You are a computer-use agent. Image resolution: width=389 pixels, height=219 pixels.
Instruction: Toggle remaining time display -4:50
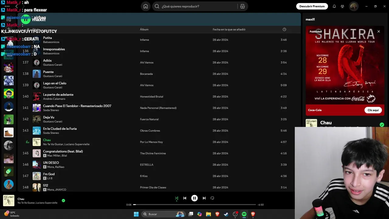click(260, 205)
